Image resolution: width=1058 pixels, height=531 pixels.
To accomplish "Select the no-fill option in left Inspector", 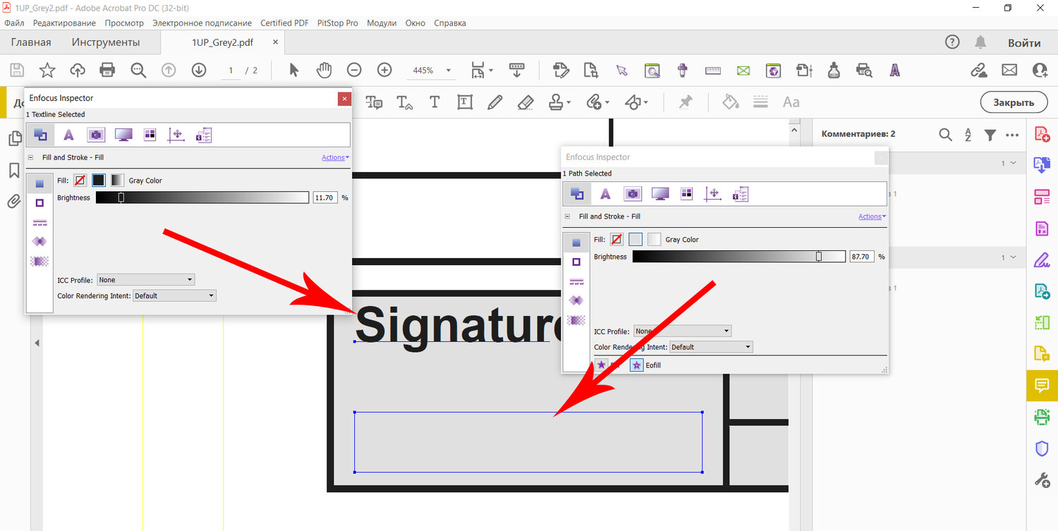I will [x=80, y=181].
